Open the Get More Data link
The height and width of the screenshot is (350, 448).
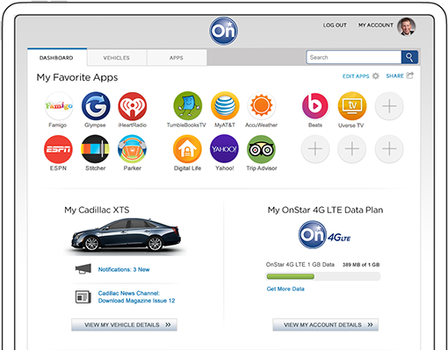[285, 289]
